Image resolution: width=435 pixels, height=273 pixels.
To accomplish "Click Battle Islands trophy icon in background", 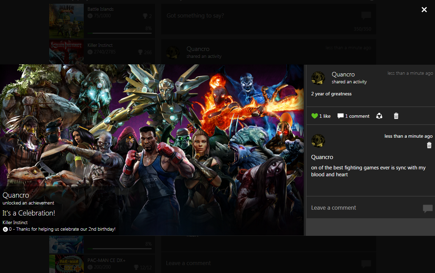I will tap(145, 16).
